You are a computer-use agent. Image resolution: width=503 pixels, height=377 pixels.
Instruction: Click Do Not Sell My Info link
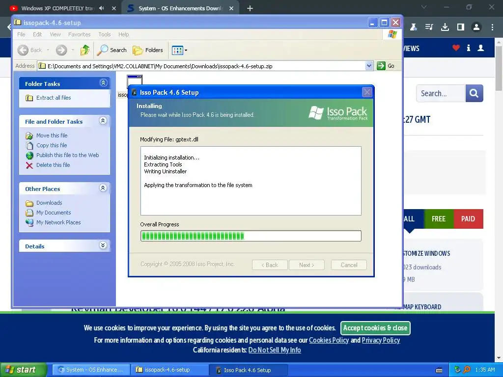click(x=275, y=350)
